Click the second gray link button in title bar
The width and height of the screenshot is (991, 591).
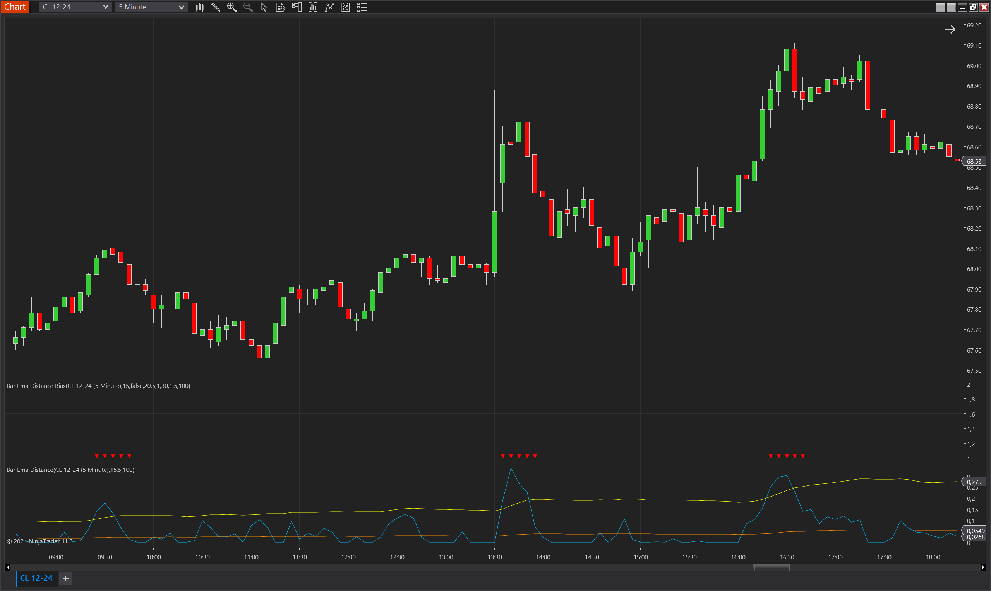[951, 7]
